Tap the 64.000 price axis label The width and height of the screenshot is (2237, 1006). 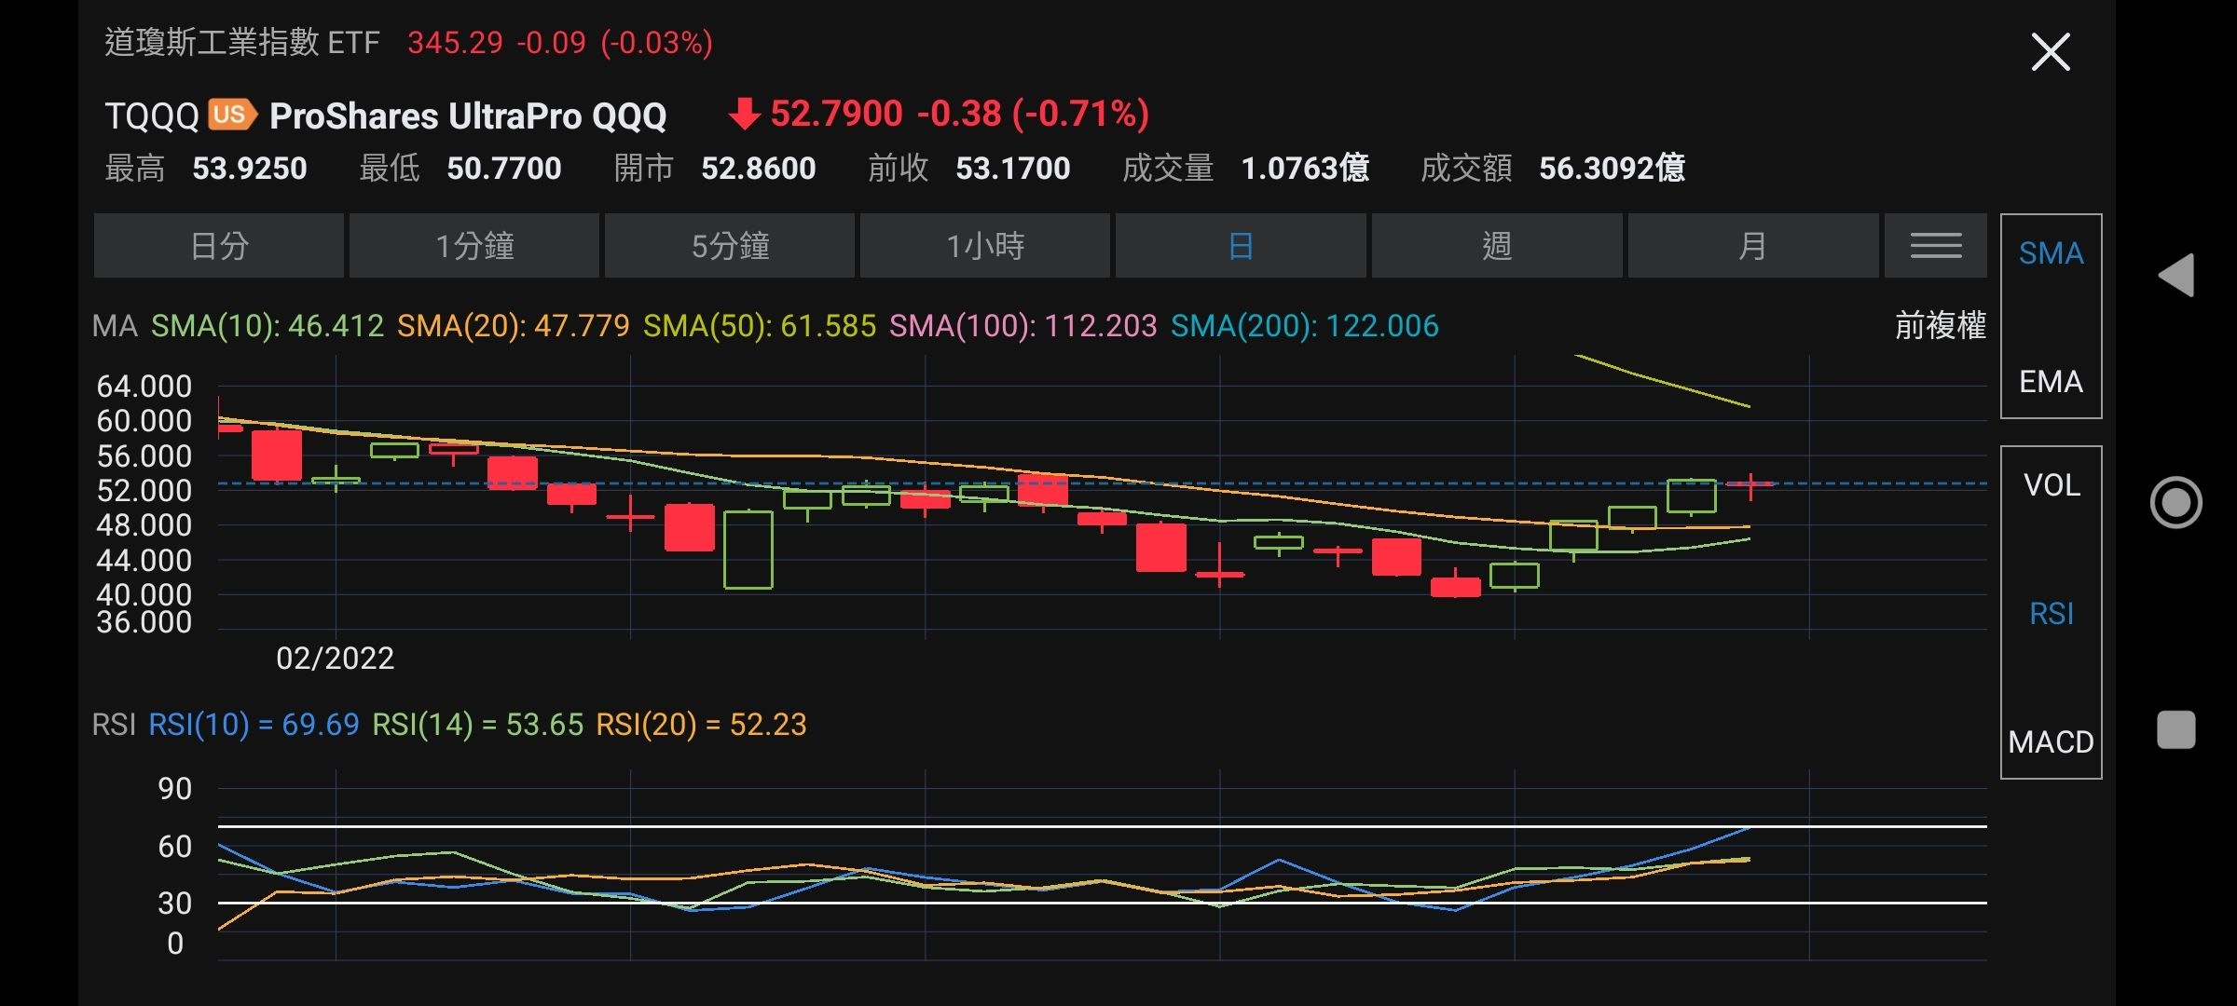(x=144, y=387)
